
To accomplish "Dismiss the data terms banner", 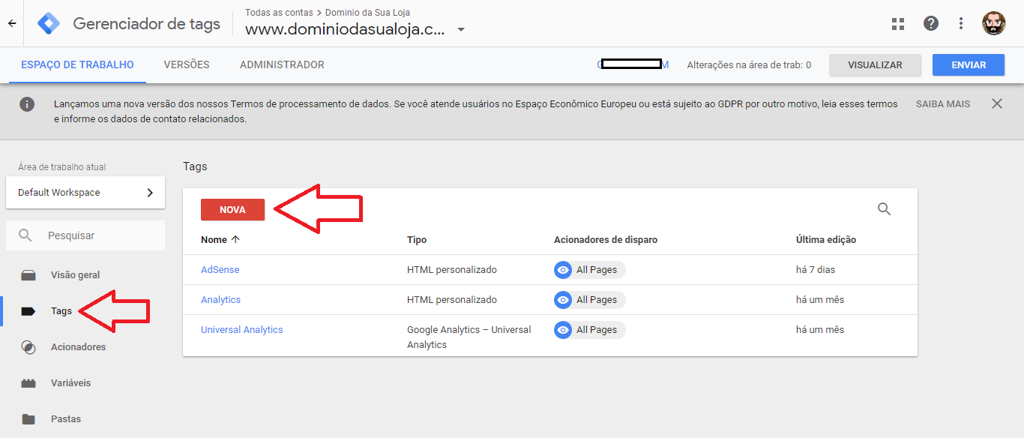I will pyautogui.click(x=997, y=103).
